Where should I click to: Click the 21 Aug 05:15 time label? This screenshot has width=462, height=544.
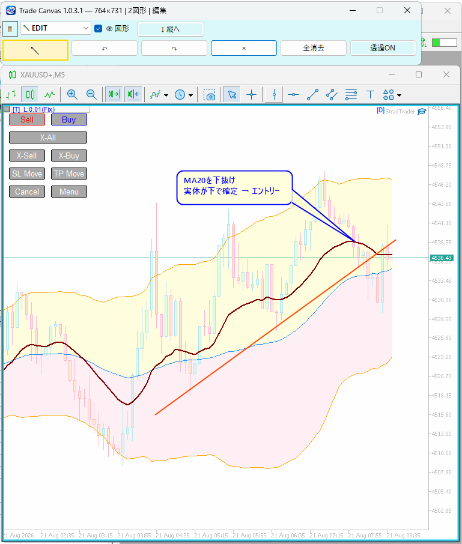pyautogui.click(x=211, y=536)
